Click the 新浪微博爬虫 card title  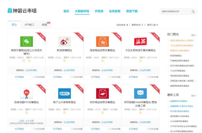pos(64,50)
